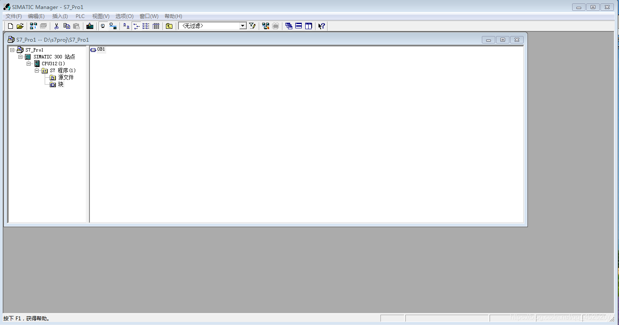Viewport: 619px width, 325px height.
Task: Select the 块 folder in the tree
Action: (x=61, y=85)
